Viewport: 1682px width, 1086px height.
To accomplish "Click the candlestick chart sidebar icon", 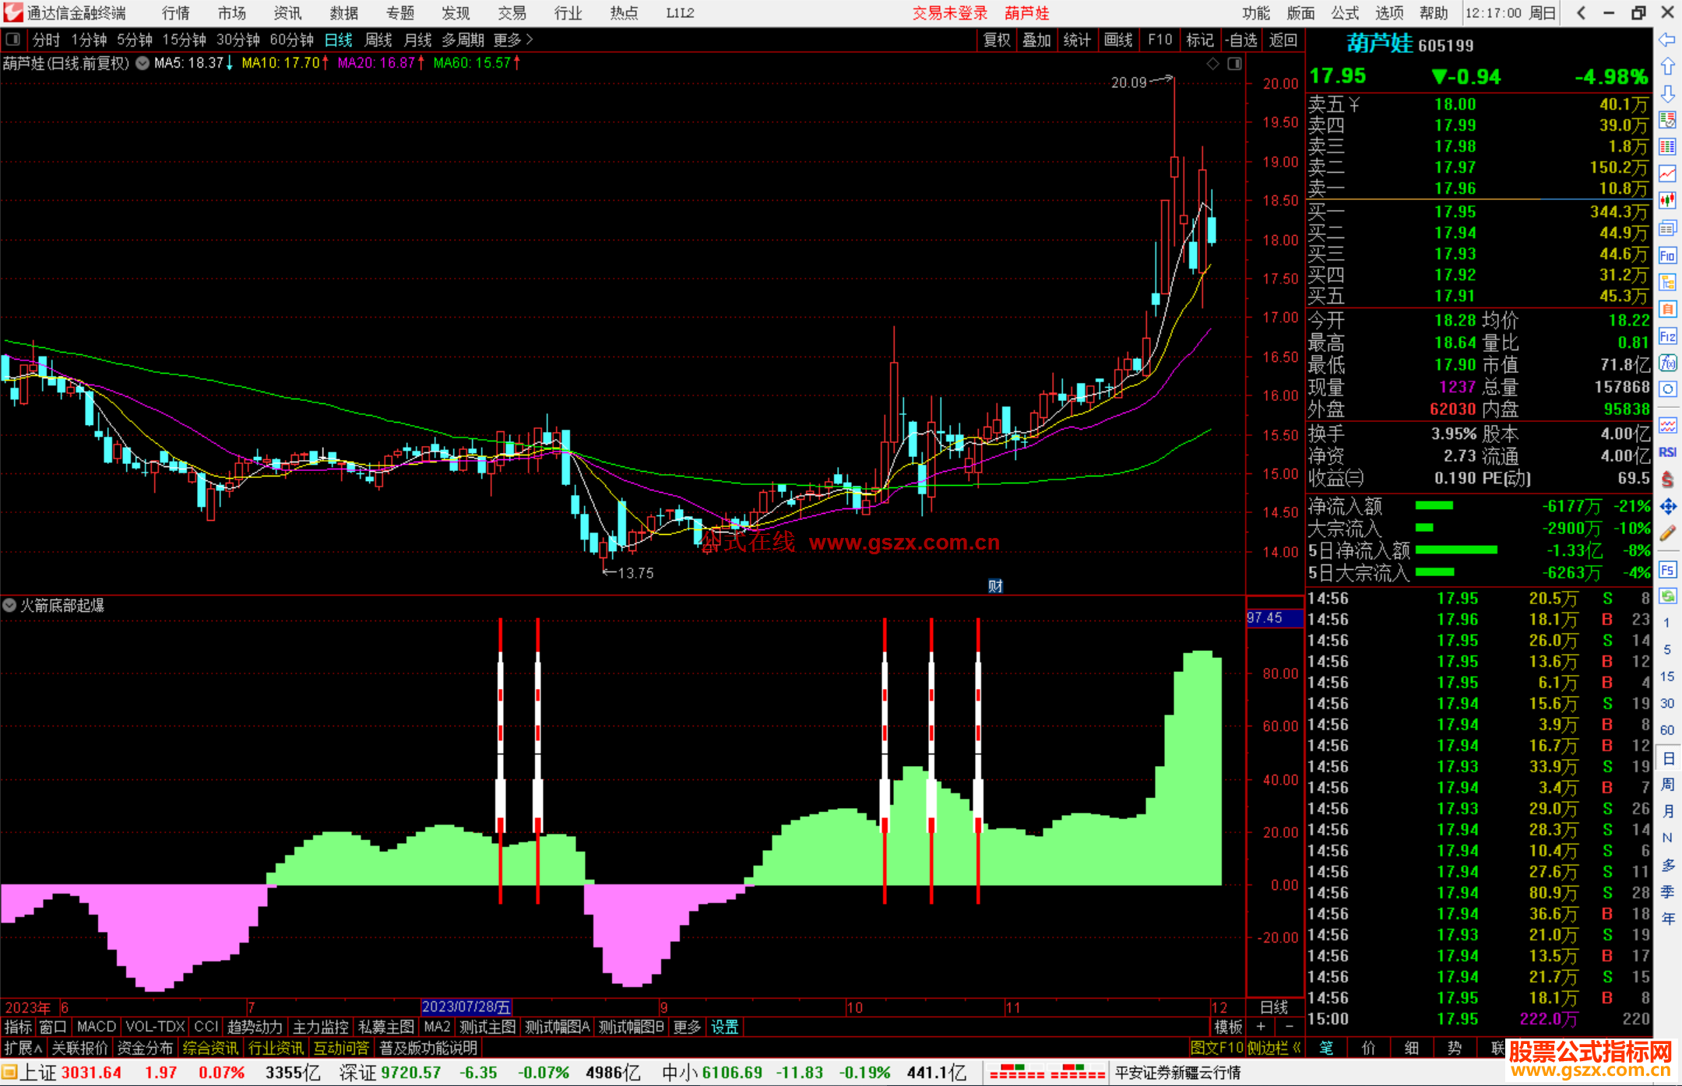I will pos(1667,201).
